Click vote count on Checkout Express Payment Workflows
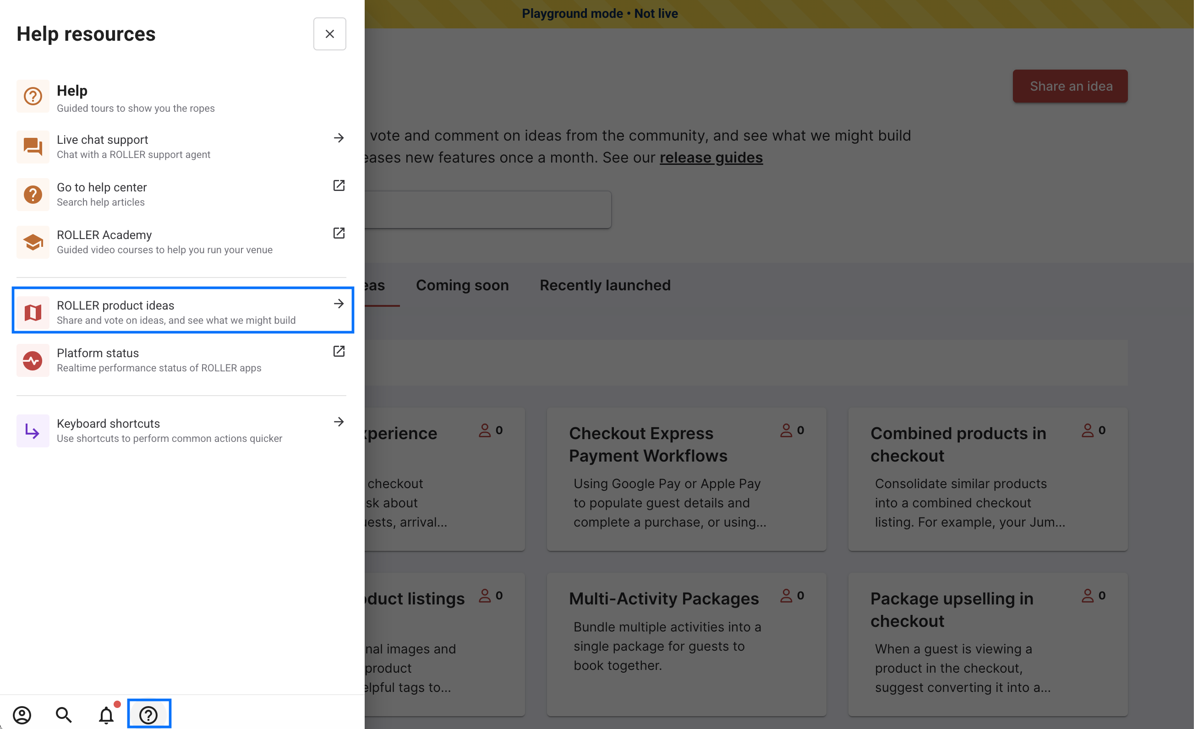 793,430
